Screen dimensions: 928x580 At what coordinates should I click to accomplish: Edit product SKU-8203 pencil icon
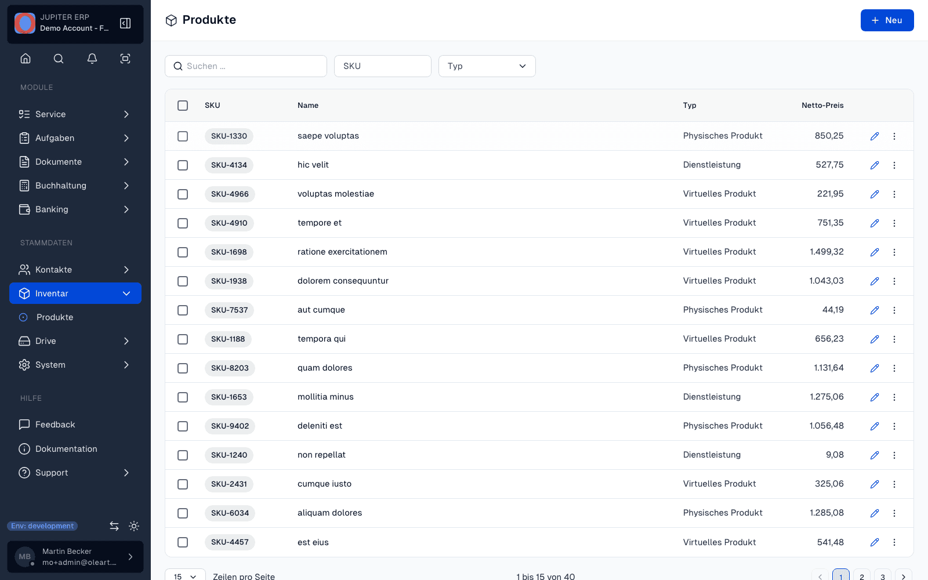[x=875, y=368]
